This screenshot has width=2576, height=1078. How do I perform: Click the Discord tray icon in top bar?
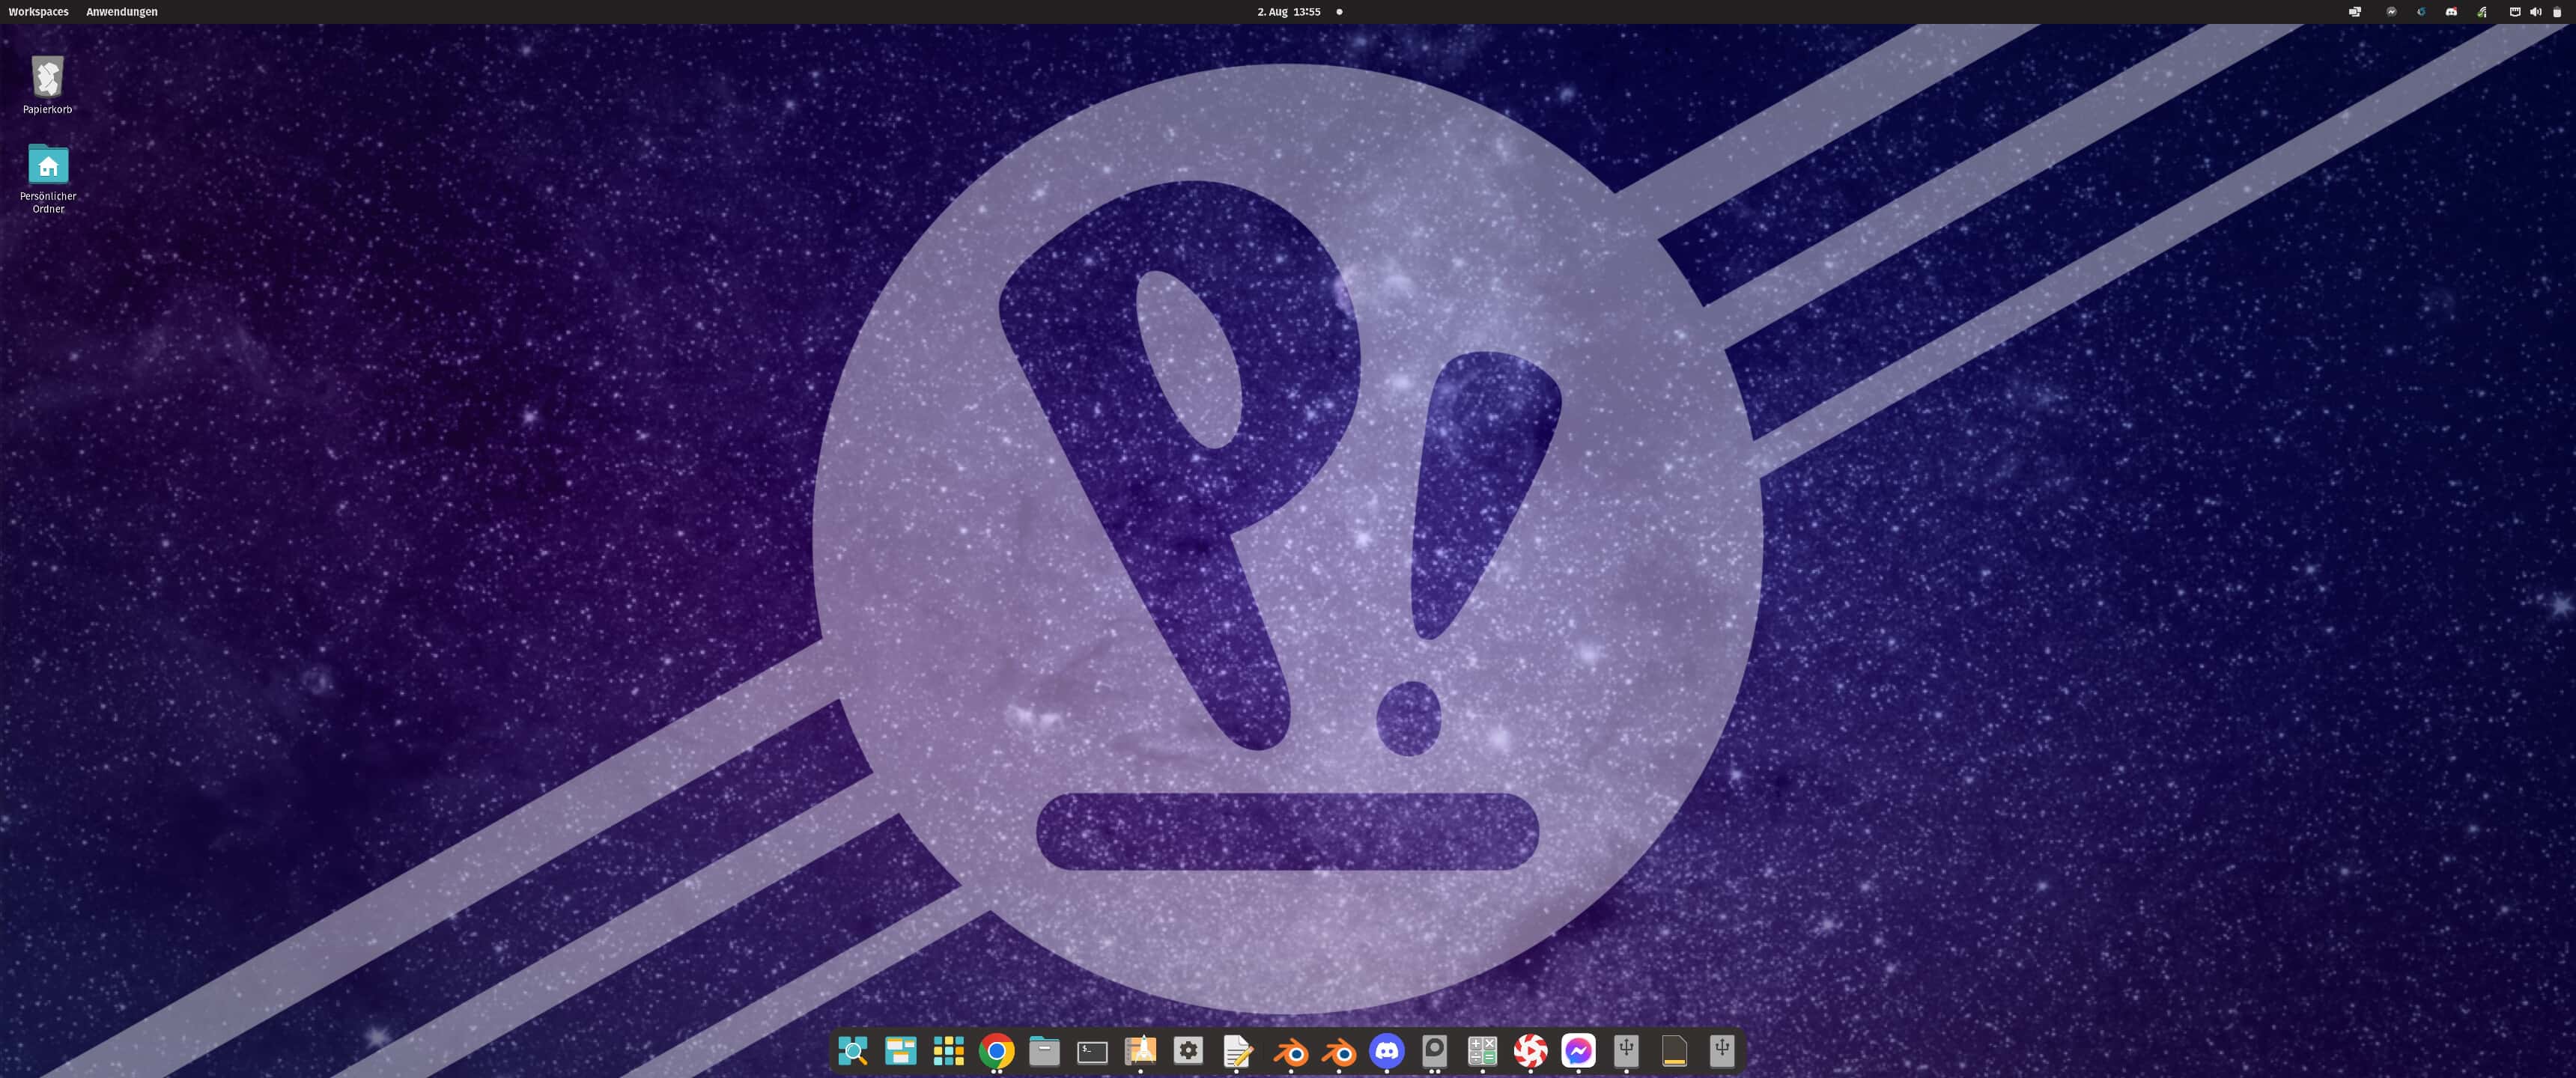coord(2451,12)
